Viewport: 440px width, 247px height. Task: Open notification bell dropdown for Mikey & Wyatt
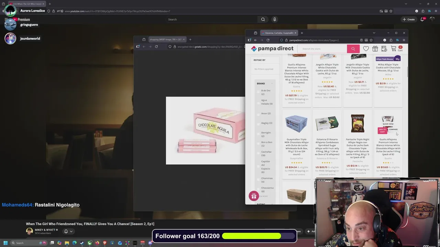(x=68, y=231)
